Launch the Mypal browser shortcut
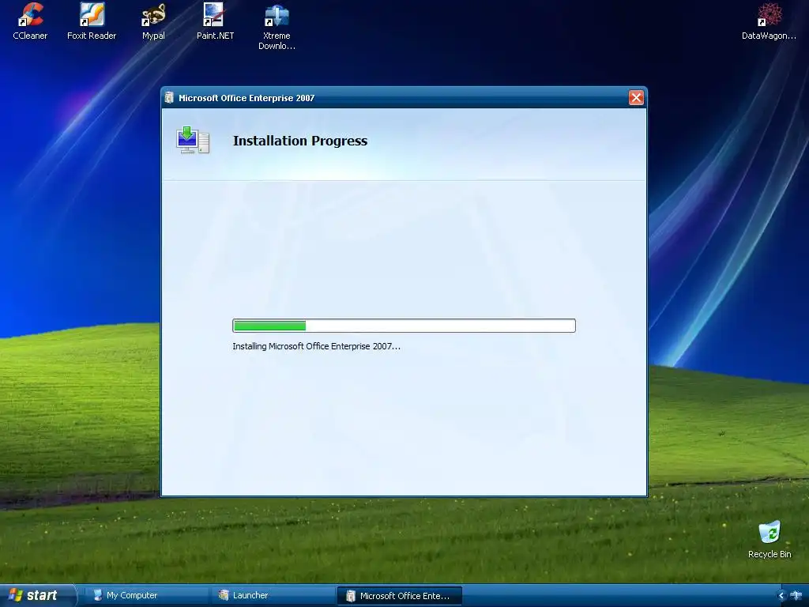The height and width of the screenshot is (607, 809). click(153, 21)
